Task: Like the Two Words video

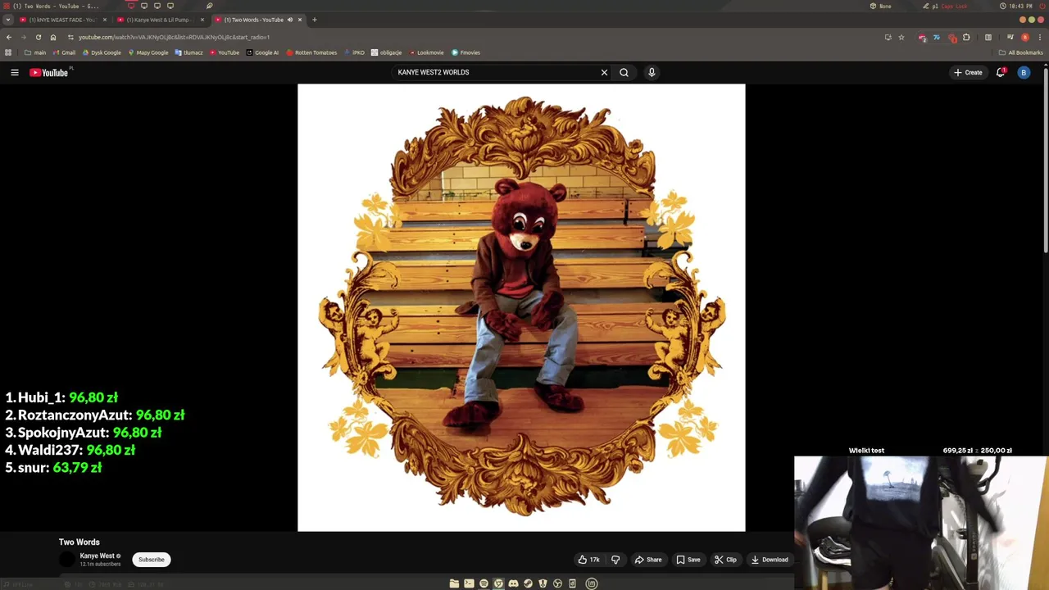Action: [588, 560]
